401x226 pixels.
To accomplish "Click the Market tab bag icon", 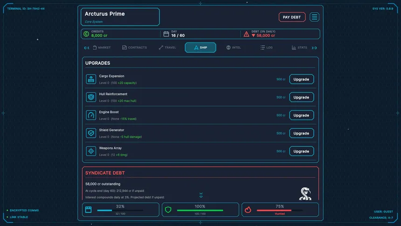I will 95,48.
